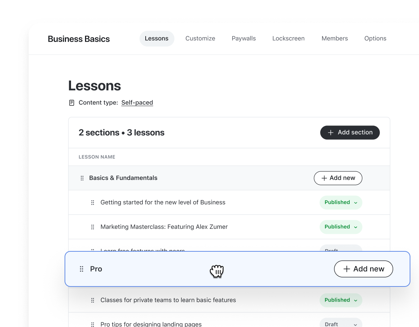Click the plus icon inside Add section button
The image size is (419, 327).
point(330,132)
